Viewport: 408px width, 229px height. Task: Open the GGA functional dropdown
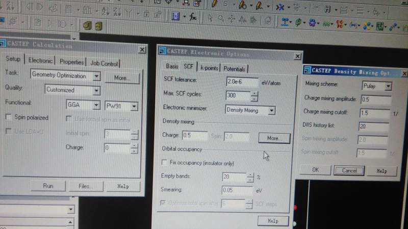point(96,105)
